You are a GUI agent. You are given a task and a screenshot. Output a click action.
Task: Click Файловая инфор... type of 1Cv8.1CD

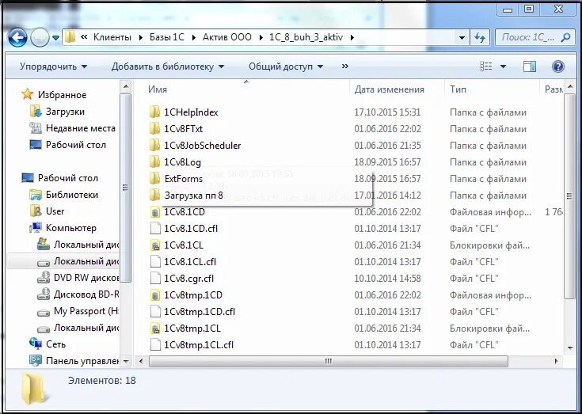pos(490,212)
